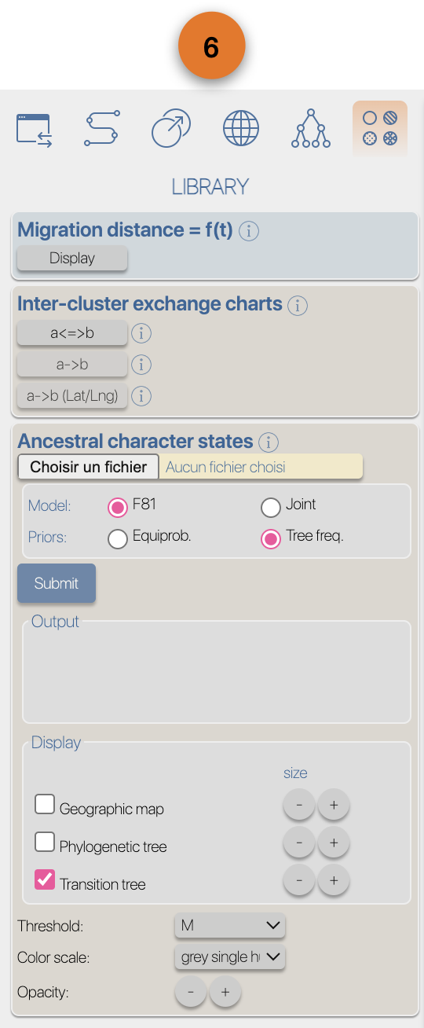Show info for Ancestral character states
Screen dimensions: 424x1028
click(x=269, y=442)
